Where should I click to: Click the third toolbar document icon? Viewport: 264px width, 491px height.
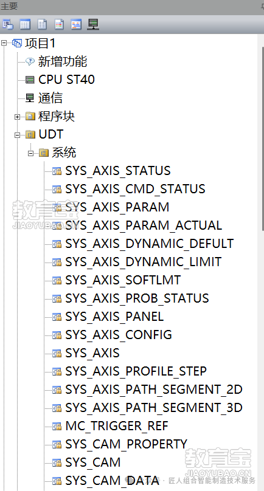43,24
